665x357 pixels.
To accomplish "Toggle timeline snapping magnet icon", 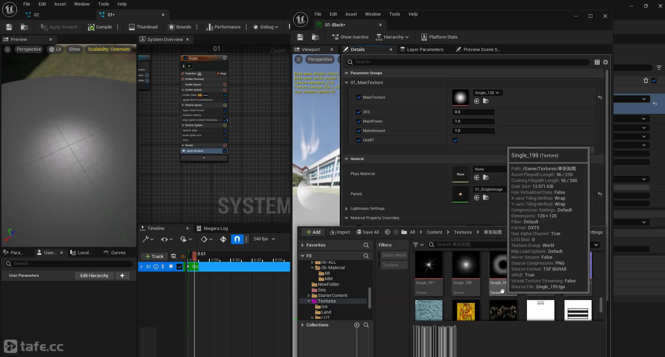I will [237, 239].
